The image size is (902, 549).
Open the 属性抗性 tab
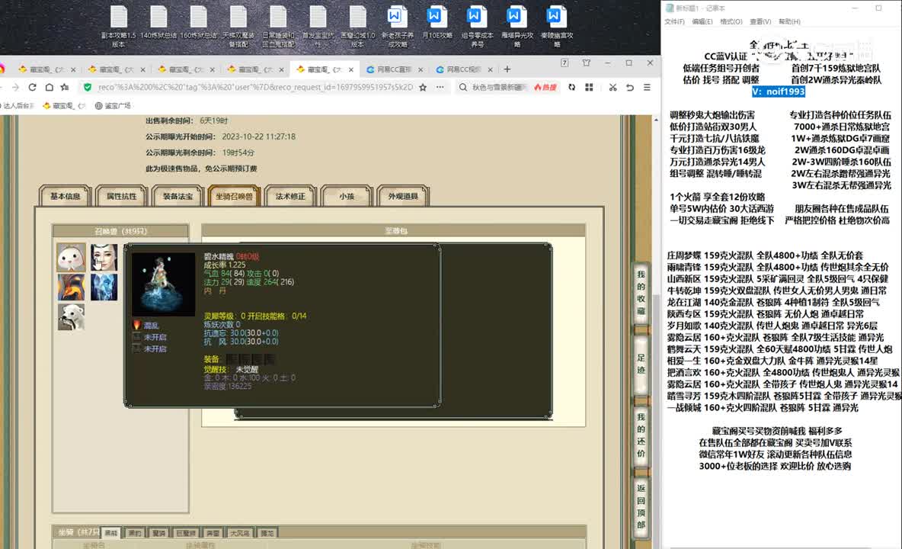click(121, 196)
